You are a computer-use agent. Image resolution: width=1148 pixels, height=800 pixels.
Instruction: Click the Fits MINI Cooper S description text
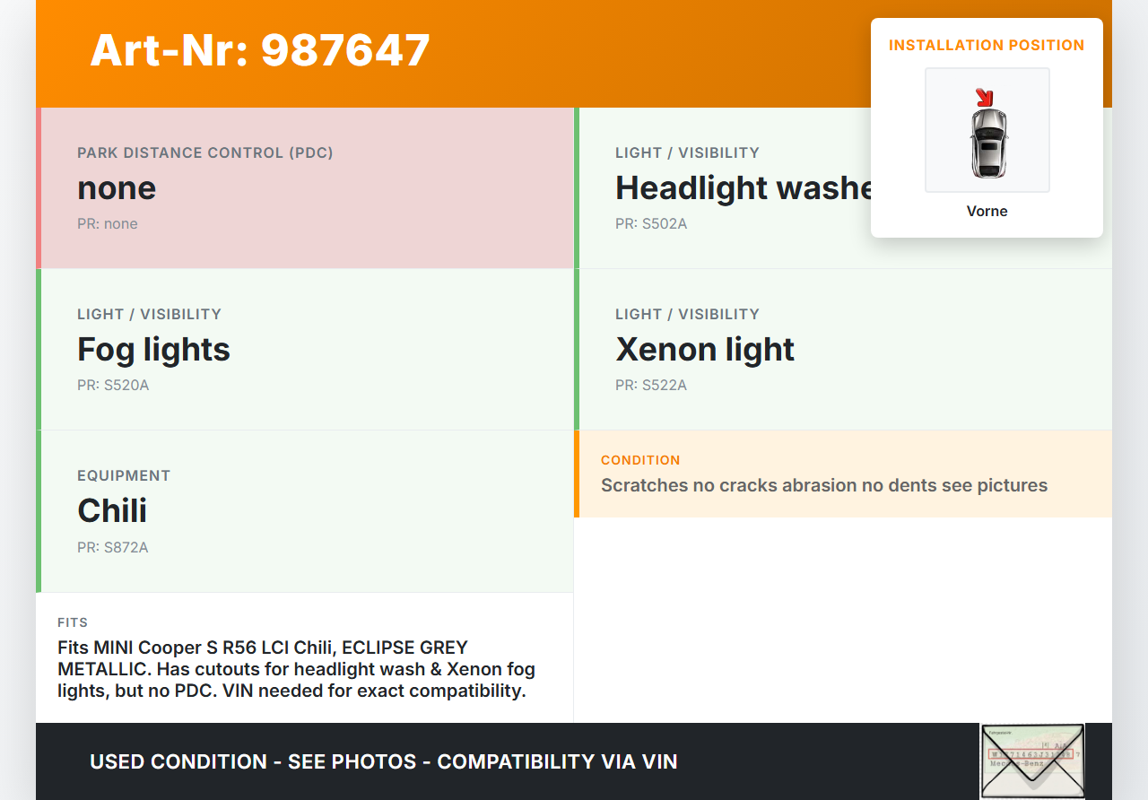(x=296, y=669)
